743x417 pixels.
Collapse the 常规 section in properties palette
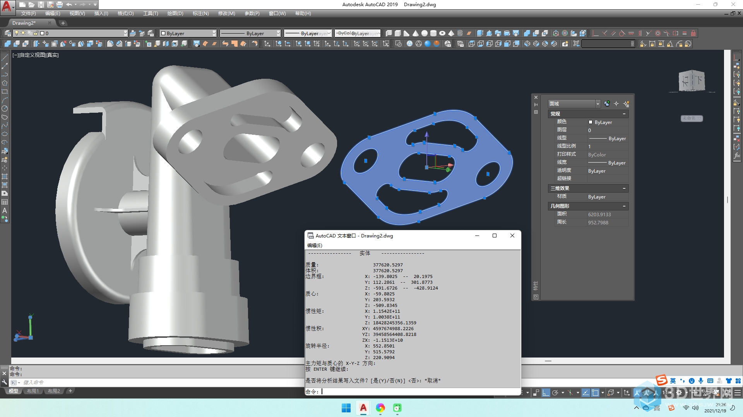[624, 114]
